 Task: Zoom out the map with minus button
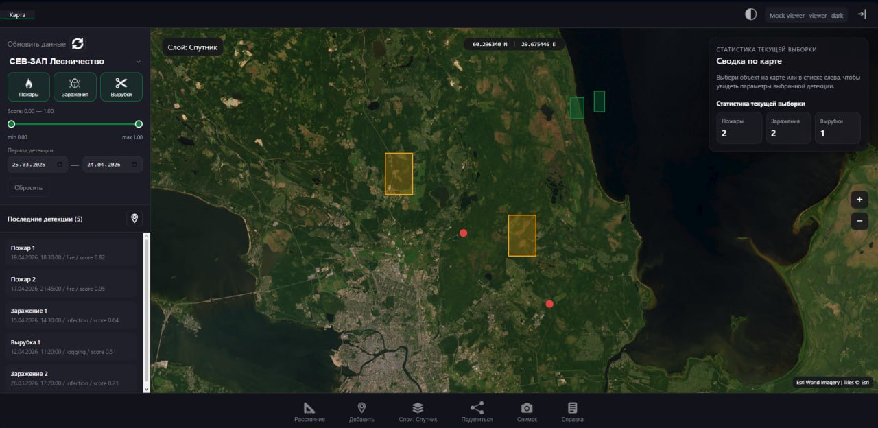[859, 222]
